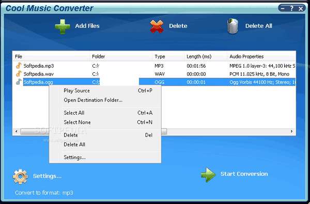Click the Delete label in top toolbar

(x=178, y=26)
